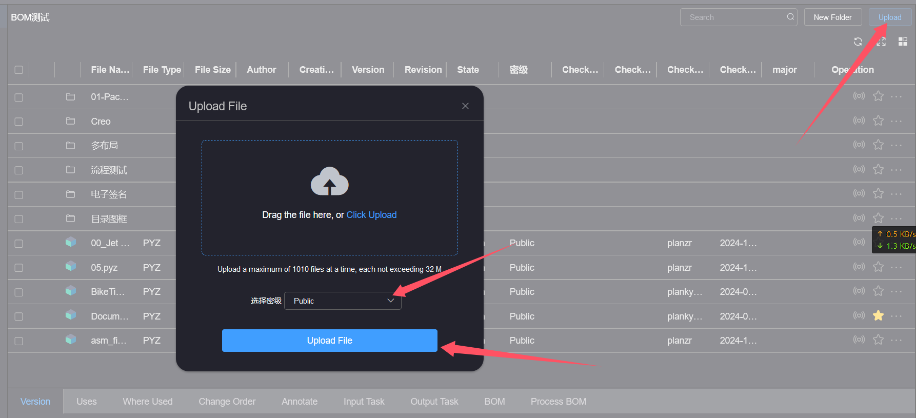Click the broadcast icon in 05.pyz row
Screen dimensions: 916x418
point(859,267)
